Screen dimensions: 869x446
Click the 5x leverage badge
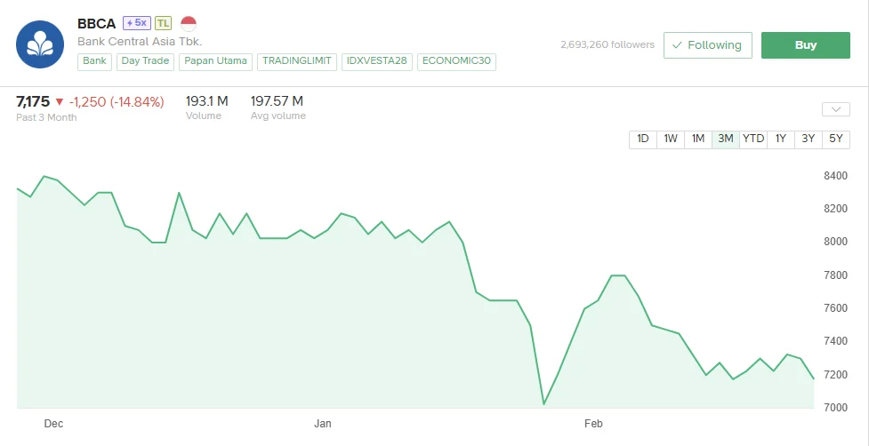136,23
